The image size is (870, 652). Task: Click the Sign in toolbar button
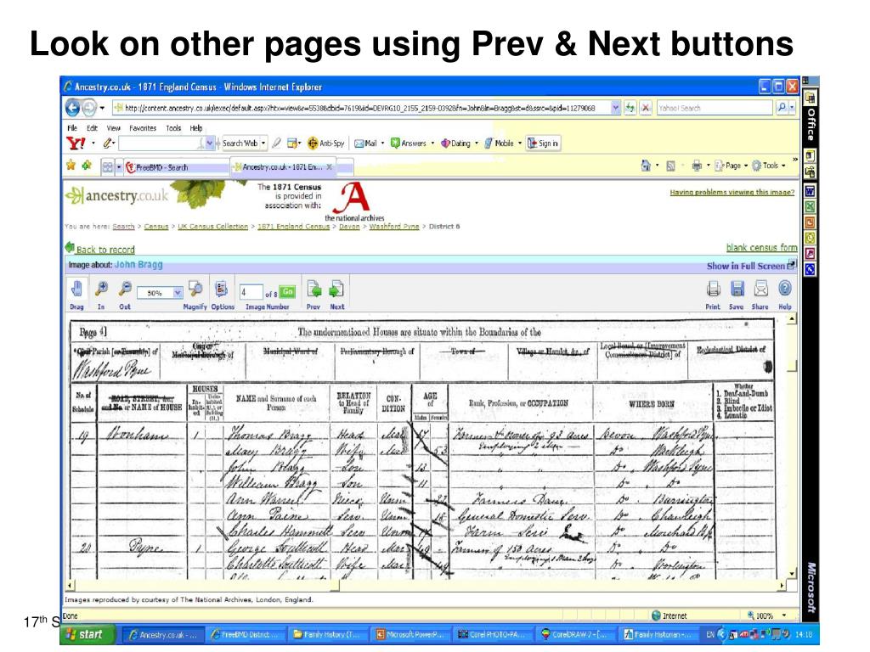[x=543, y=143]
